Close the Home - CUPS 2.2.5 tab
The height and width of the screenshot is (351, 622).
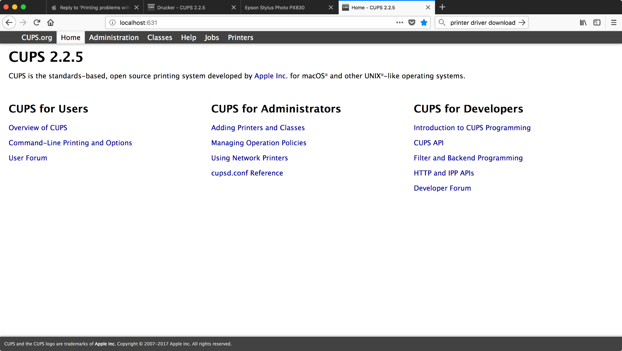pyautogui.click(x=428, y=7)
